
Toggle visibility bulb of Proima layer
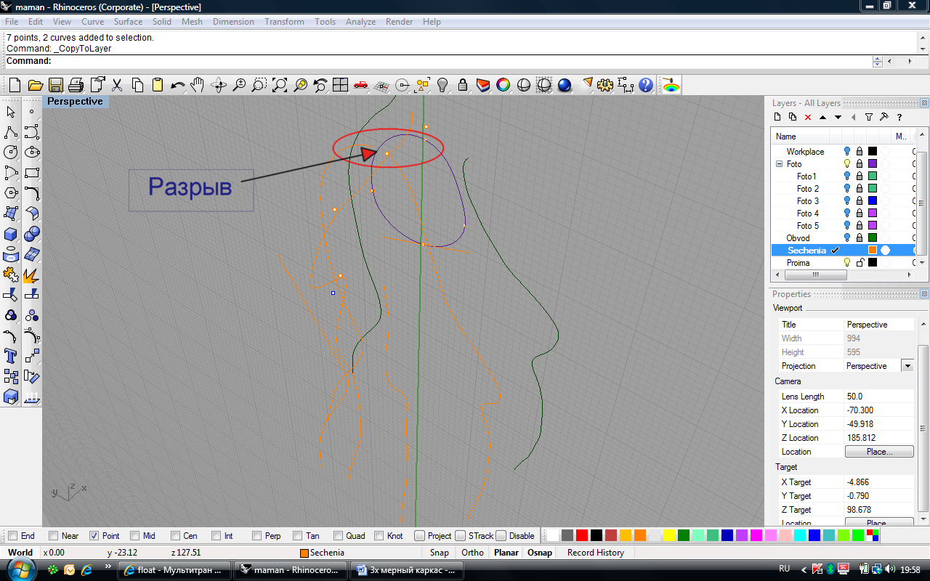pyautogui.click(x=846, y=263)
